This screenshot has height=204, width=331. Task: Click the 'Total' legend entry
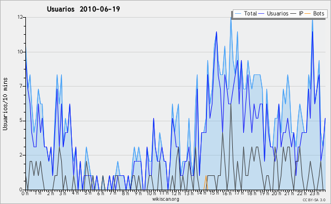250,13
